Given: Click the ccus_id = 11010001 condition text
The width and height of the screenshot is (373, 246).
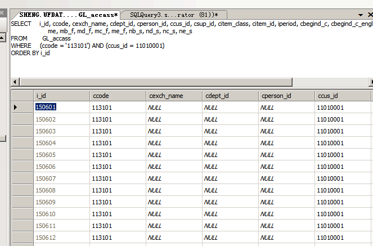Looking at the screenshot, I should (x=135, y=46).
